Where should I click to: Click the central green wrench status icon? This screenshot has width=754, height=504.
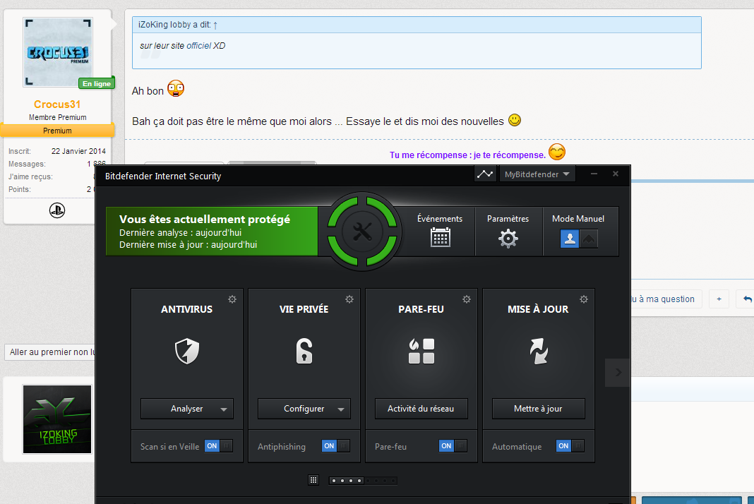point(362,232)
